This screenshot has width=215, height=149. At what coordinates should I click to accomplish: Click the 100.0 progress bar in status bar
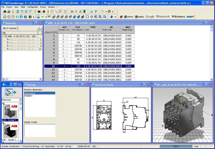(176, 146)
